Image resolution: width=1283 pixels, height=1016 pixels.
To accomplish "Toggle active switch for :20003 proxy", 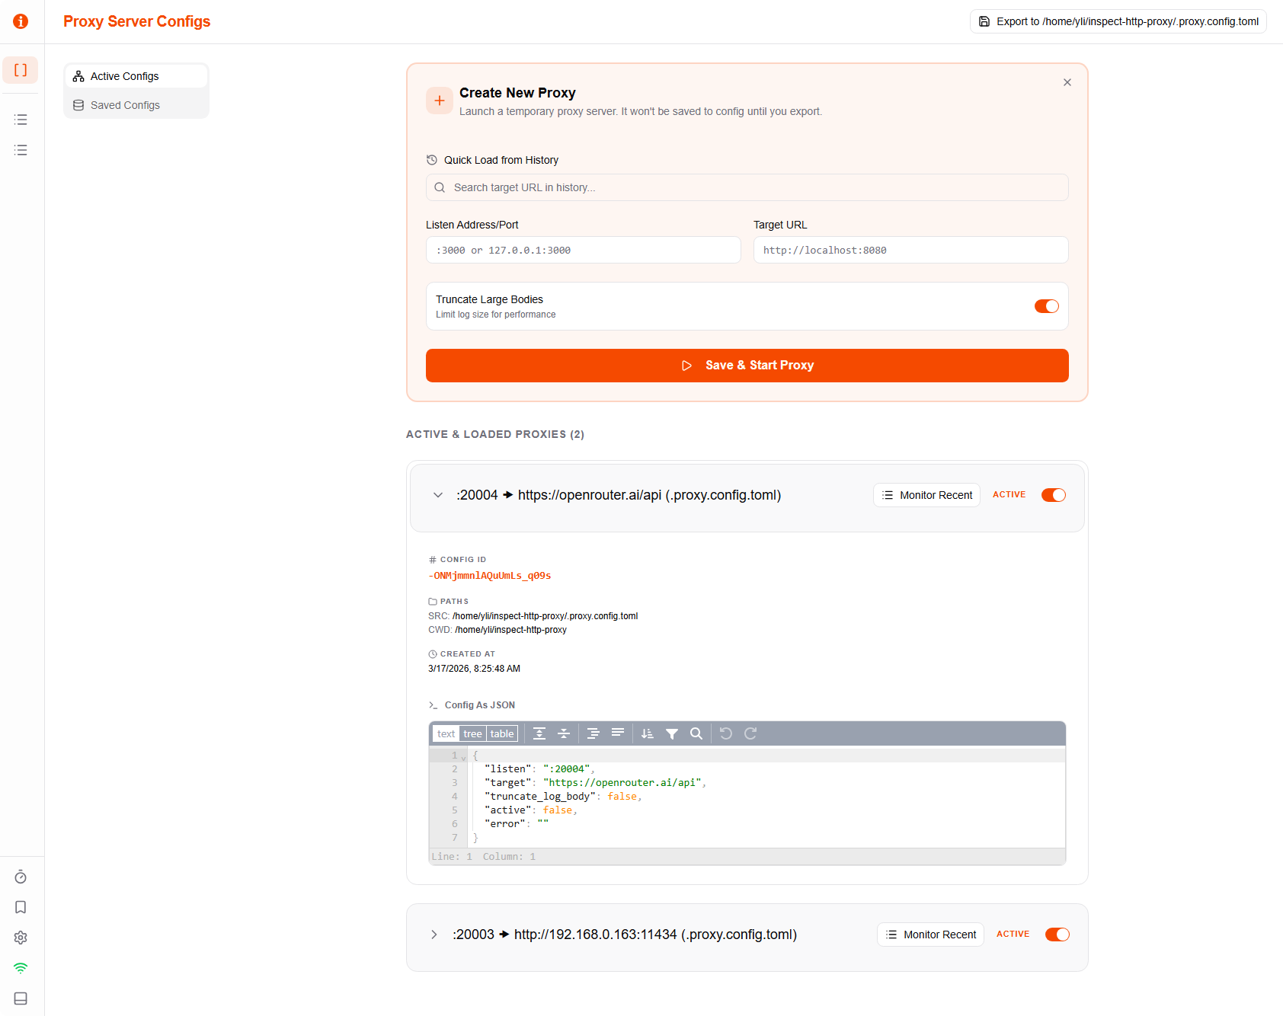I will tap(1057, 935).
